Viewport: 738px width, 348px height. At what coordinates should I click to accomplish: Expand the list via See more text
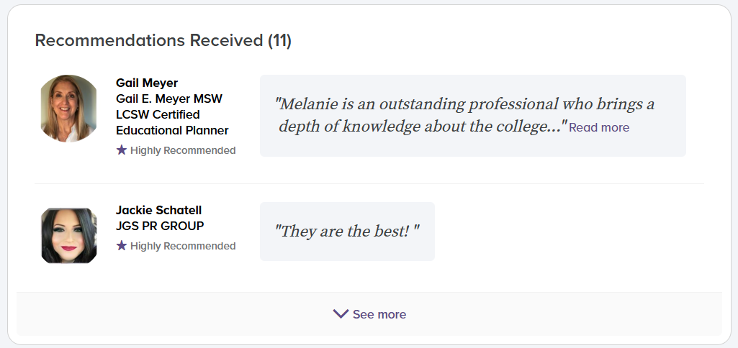379,315
